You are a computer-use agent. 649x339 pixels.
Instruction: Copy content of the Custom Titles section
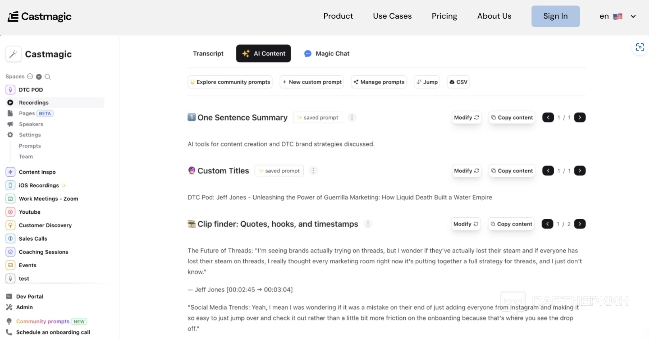(512, 171)
